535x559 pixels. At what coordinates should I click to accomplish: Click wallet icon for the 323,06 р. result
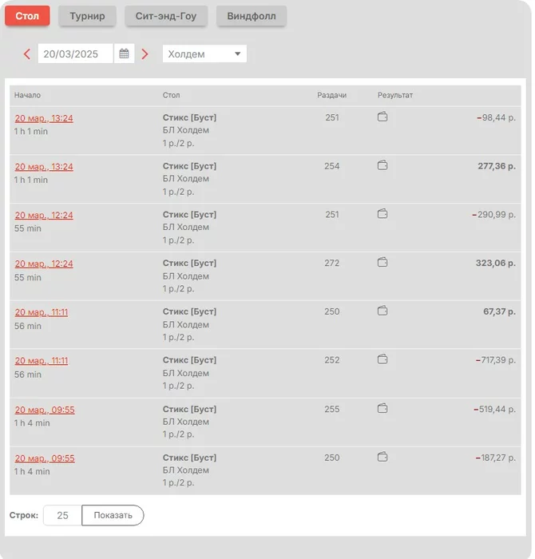[x=382, y=263]
